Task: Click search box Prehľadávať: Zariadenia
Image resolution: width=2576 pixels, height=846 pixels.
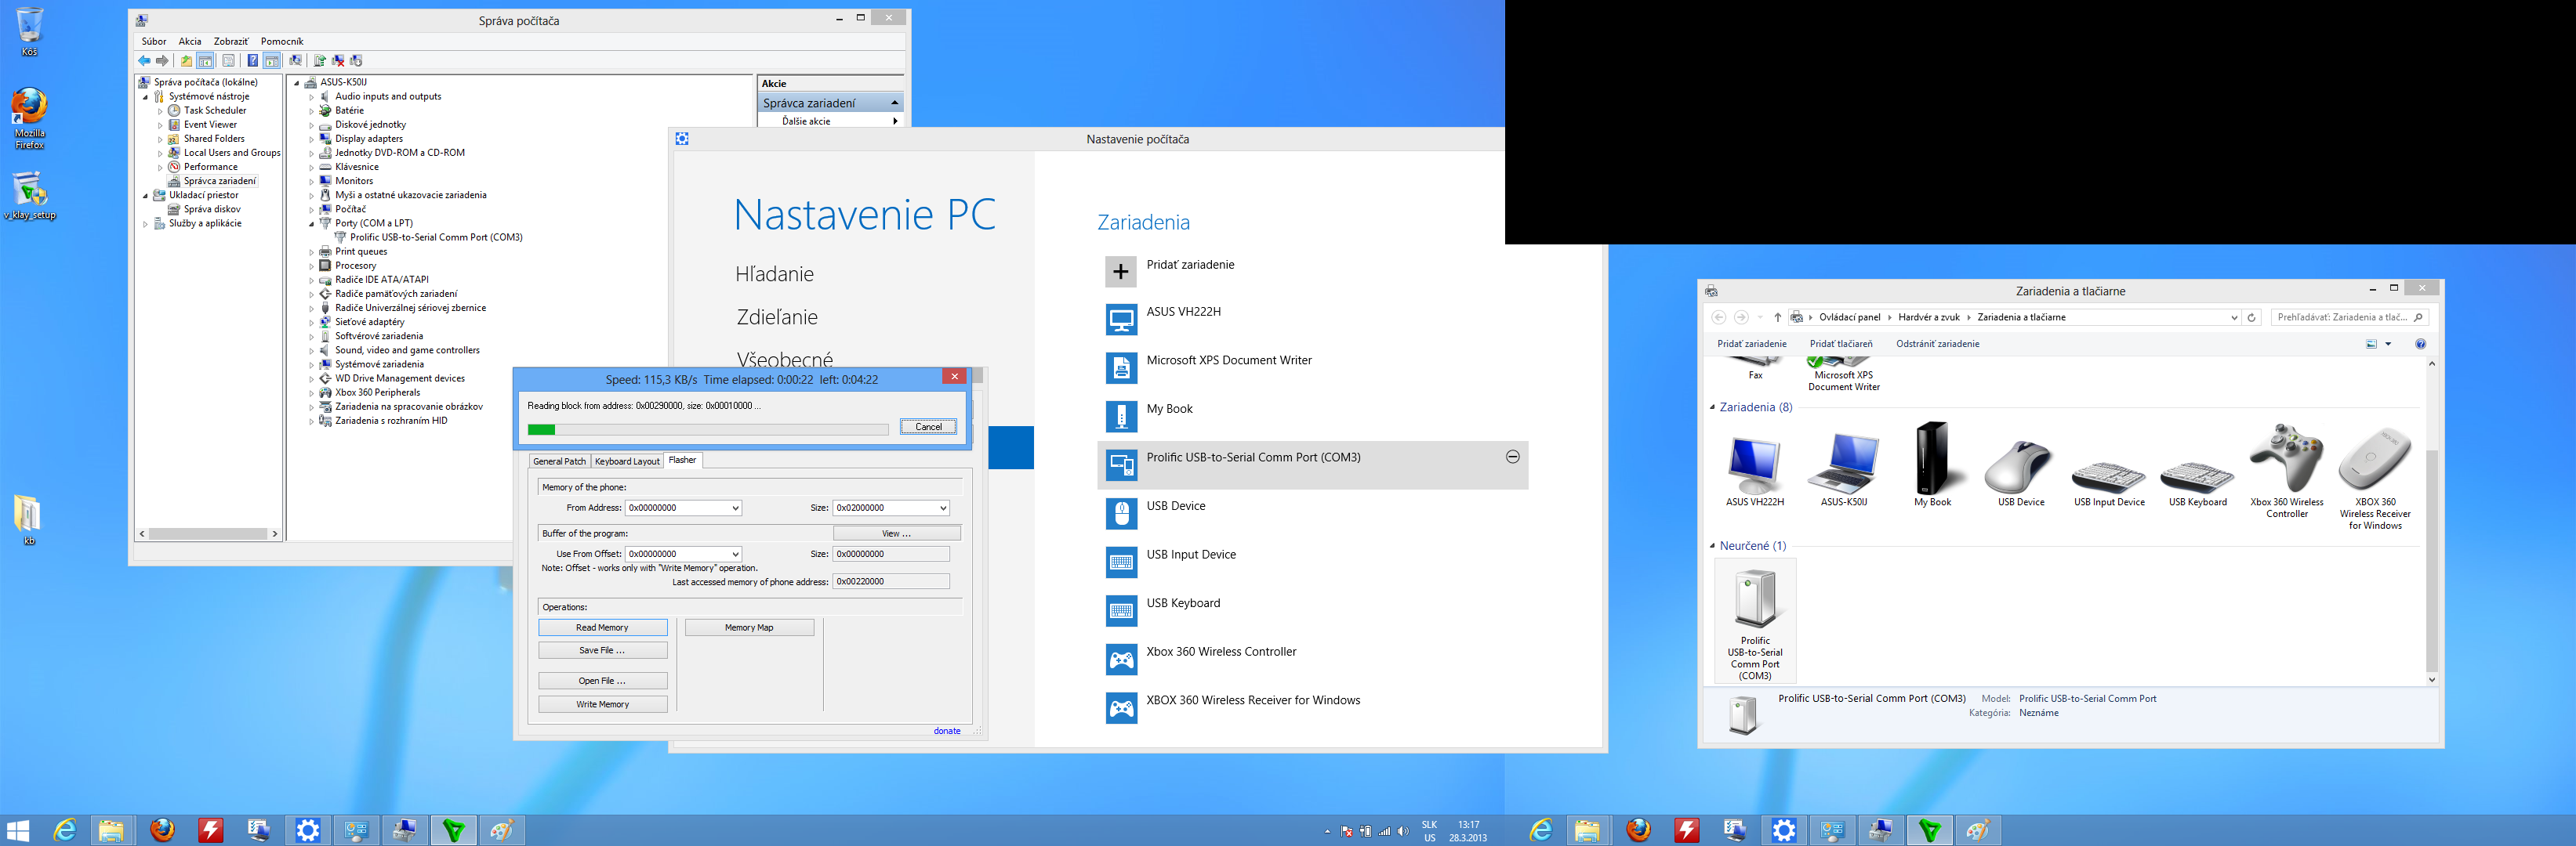Action: point(2350,317)
